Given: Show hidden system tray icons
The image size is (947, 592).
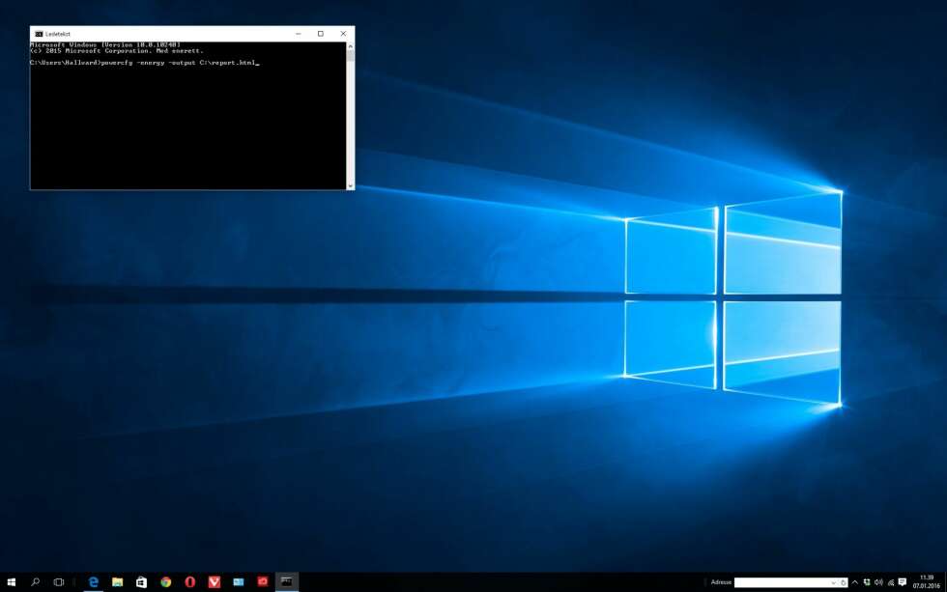Looking at the screenshot, I should tap(854, 582).
